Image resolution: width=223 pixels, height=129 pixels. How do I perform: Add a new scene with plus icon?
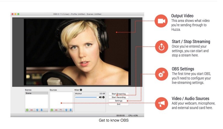[x=27, y=110]
